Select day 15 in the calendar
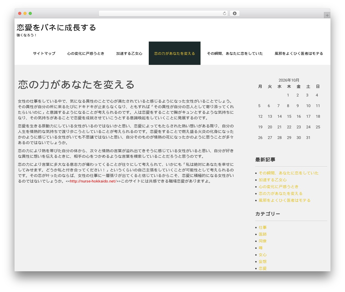Image resolution: width=345 pixels, height=292 pixels. click(289, 116)
